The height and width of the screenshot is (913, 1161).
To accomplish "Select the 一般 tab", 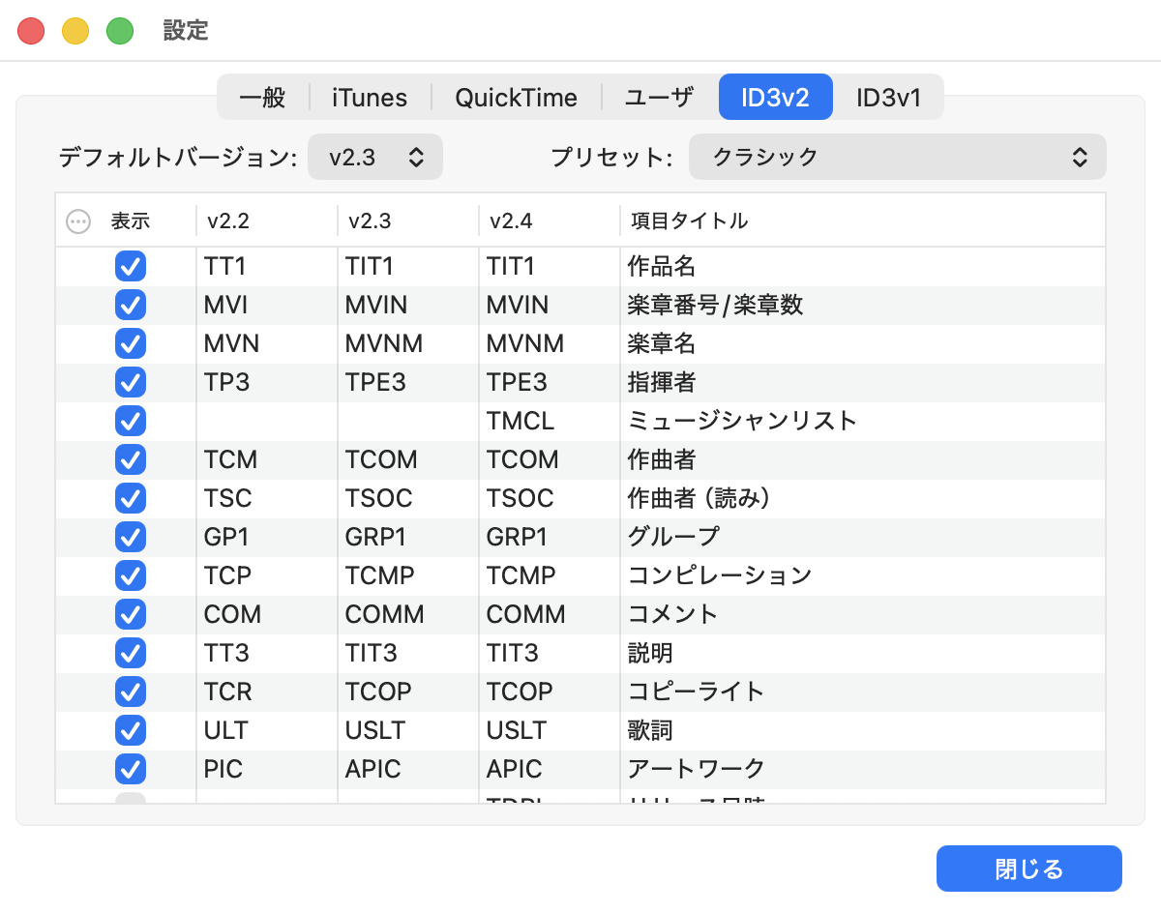I will 262,98.
